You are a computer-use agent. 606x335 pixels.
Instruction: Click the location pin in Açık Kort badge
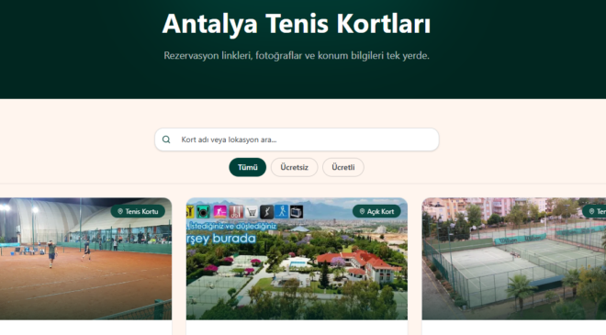[x=362, y=211]
